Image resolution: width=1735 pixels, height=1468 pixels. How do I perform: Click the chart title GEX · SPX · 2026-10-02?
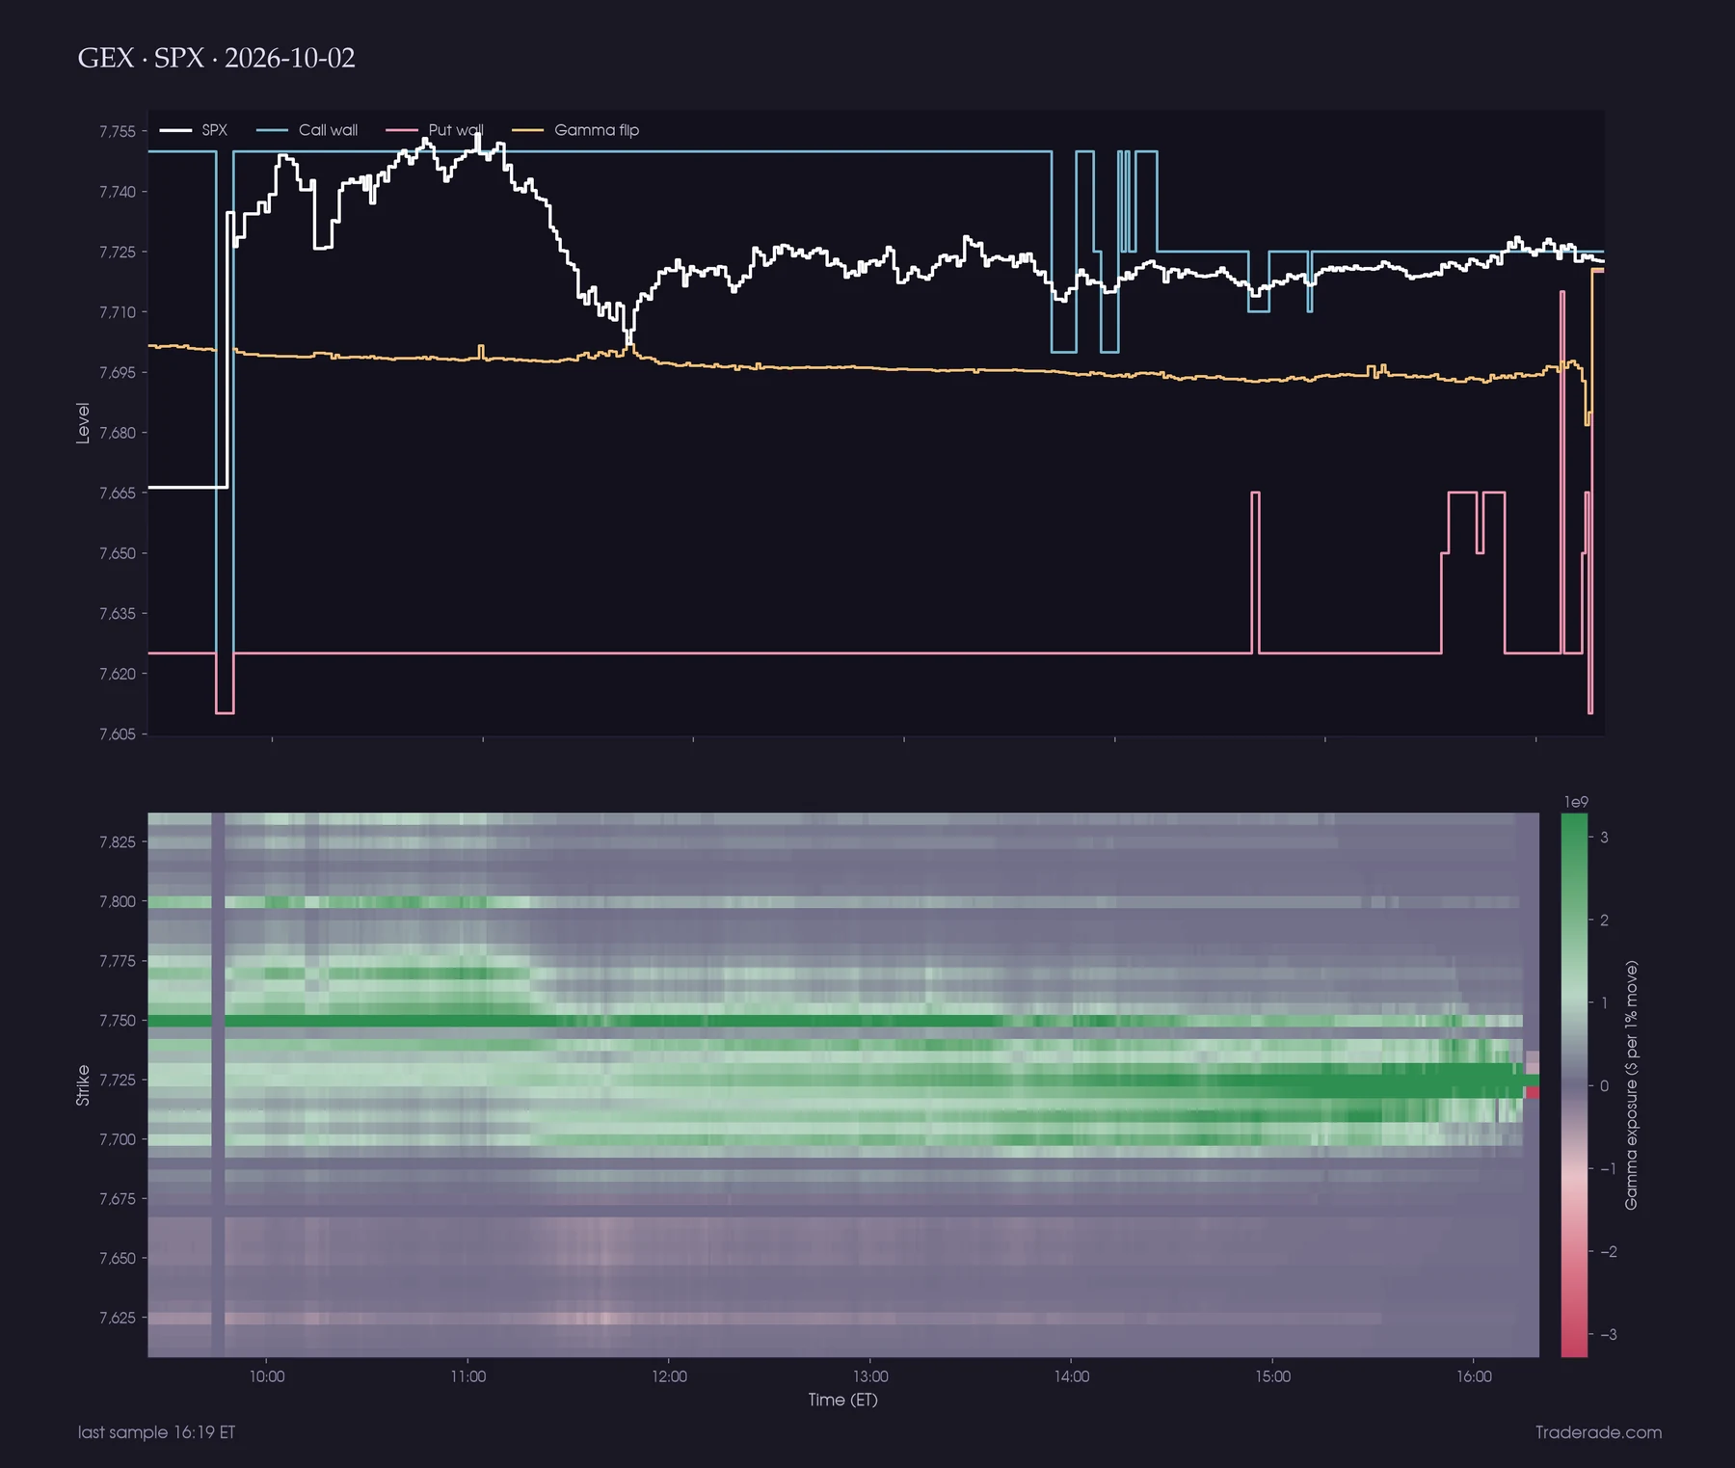pyautogui.click(x=217, y=58)
